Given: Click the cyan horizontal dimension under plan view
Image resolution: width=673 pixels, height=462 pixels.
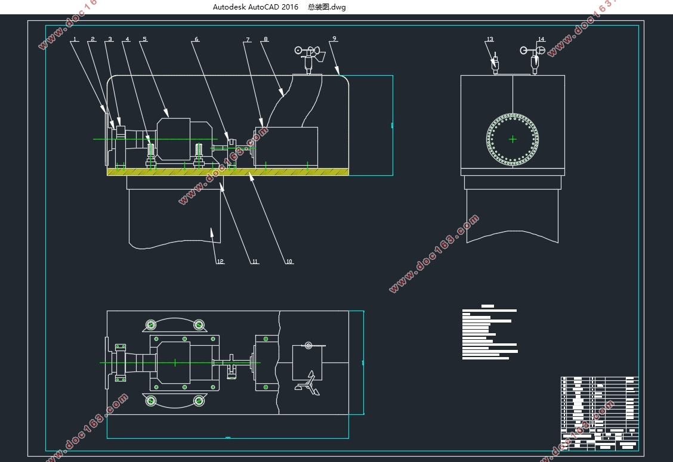Looking at the screenshot, I should 228,438.
